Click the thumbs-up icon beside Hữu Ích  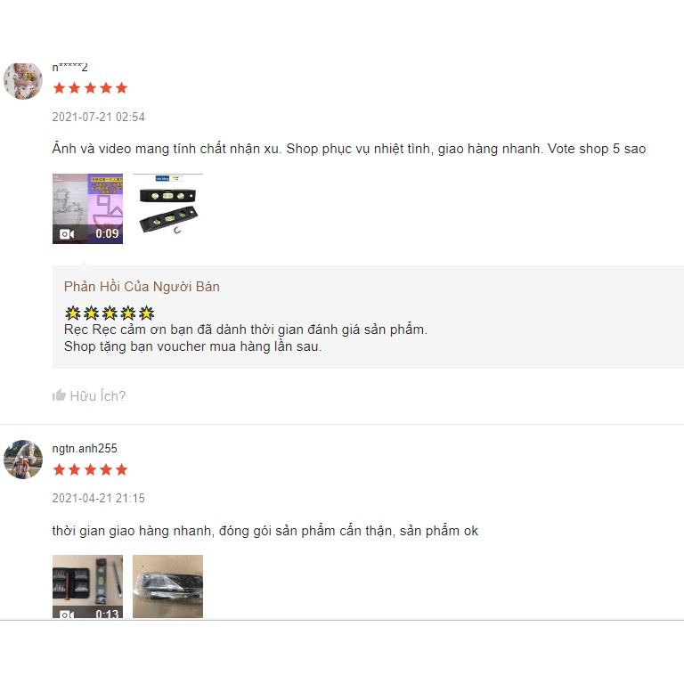point(59,395)
